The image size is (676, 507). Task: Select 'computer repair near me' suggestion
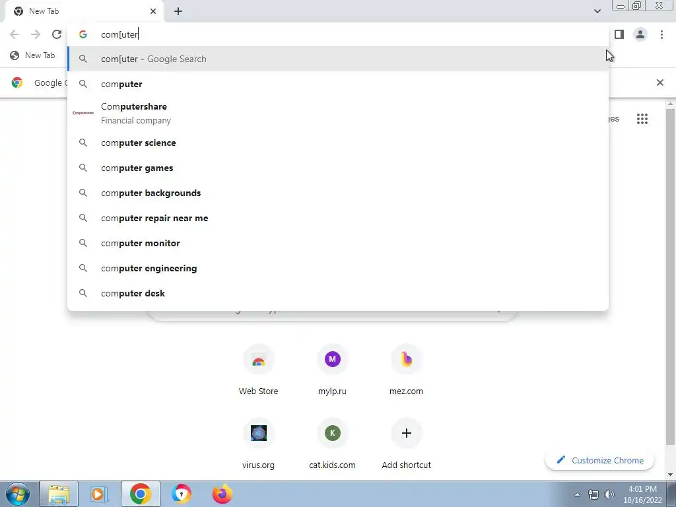338,218
